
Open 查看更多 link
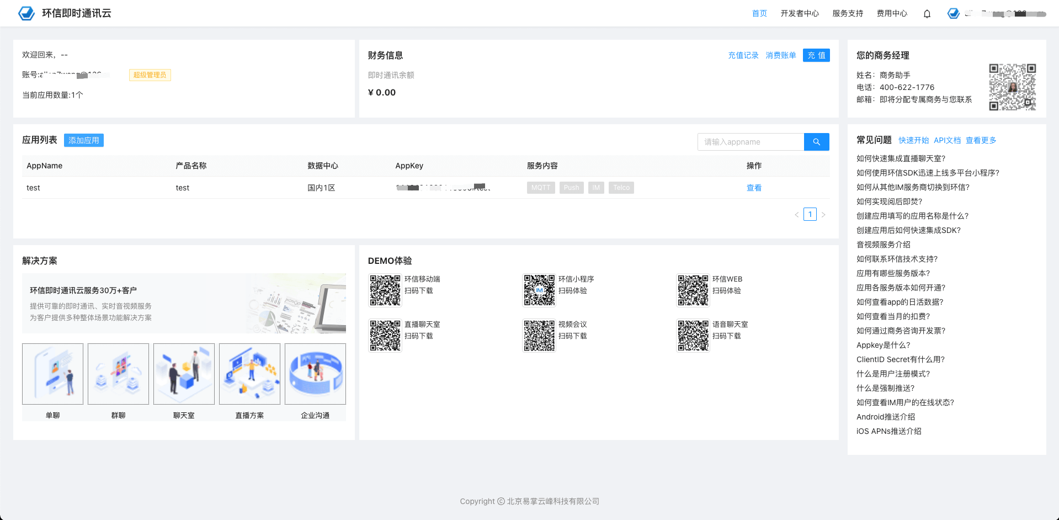pos(981,140)
